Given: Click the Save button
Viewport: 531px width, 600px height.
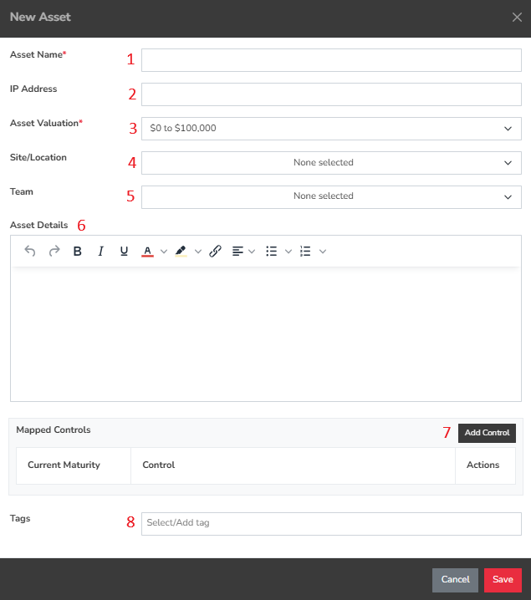Looking at the screenshot, I should pos(503,580).
